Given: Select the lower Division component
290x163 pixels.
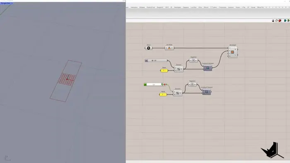Looking at the screenshot, I should (x=178, y=93).
